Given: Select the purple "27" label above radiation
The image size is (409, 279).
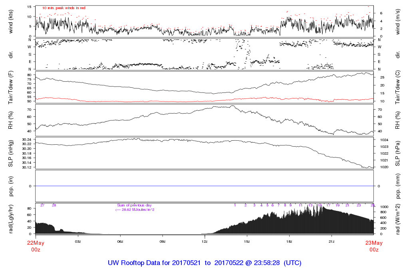Looking at the screenshot, I should [42, 205].
